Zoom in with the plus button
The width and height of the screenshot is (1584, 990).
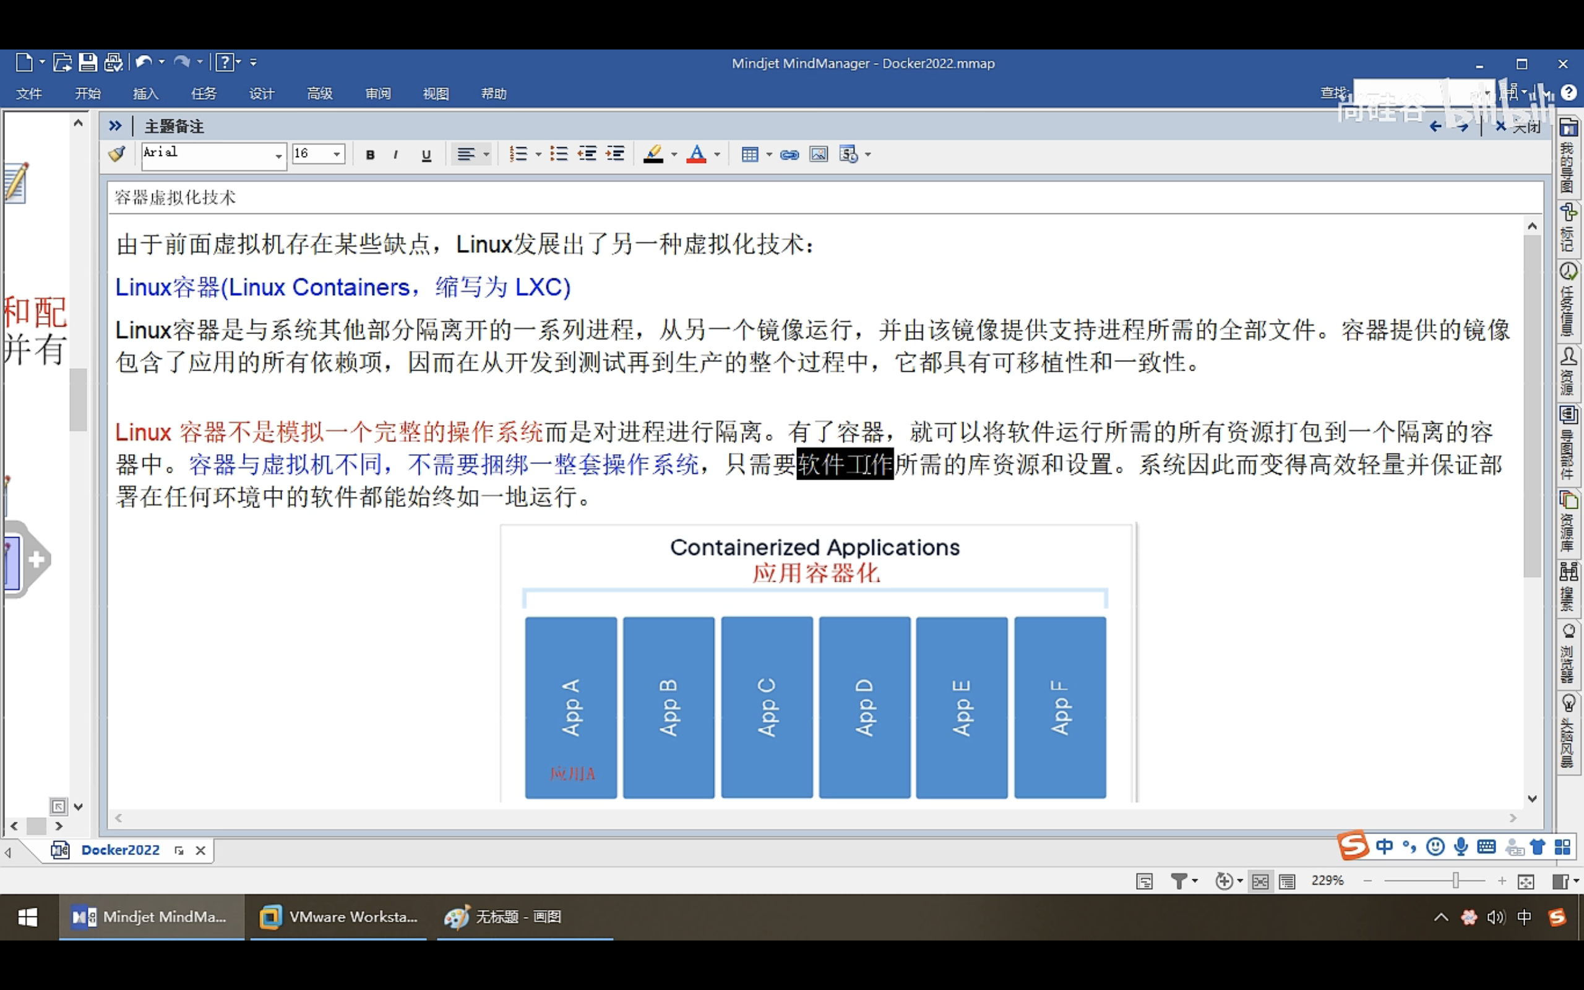[x=1502, y=881]
